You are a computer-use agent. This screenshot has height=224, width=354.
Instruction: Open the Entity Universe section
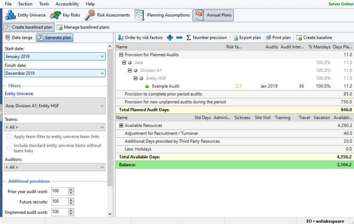(25, 15)
